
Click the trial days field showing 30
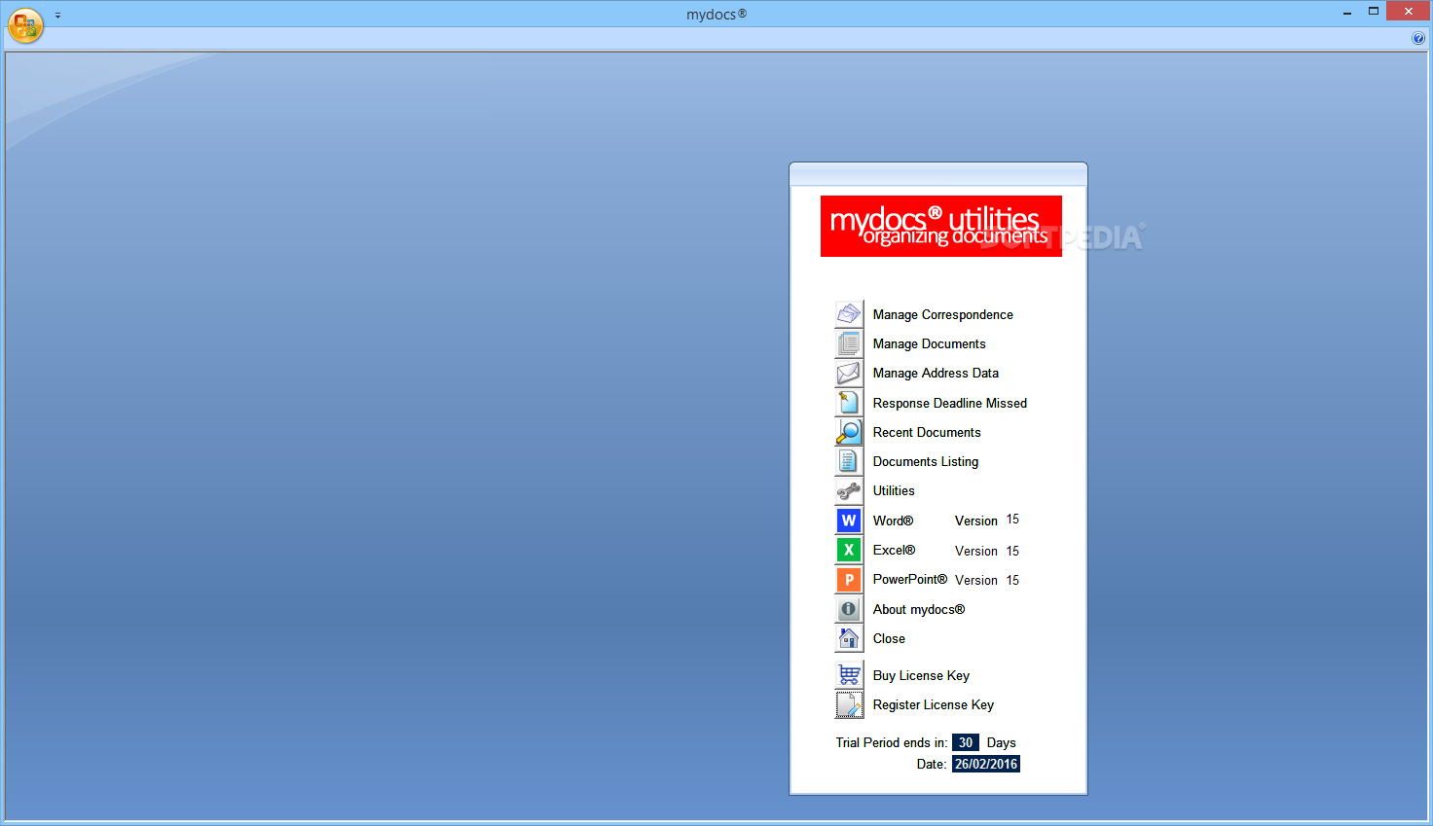(966, 742)
